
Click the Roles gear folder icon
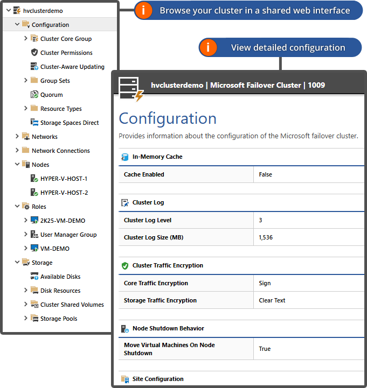[26, 206]
